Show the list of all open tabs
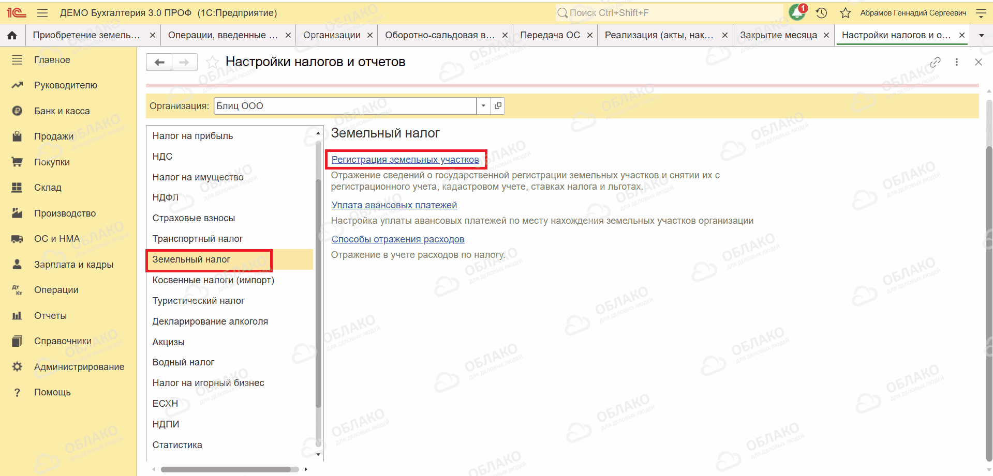 click(x=982, y=35)
